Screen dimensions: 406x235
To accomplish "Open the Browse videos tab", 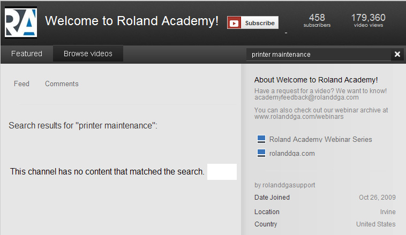I will [88, 54].
